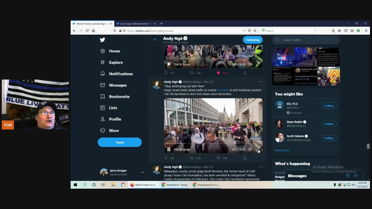
Task: Open the Explore page
Action: point(112,62)
